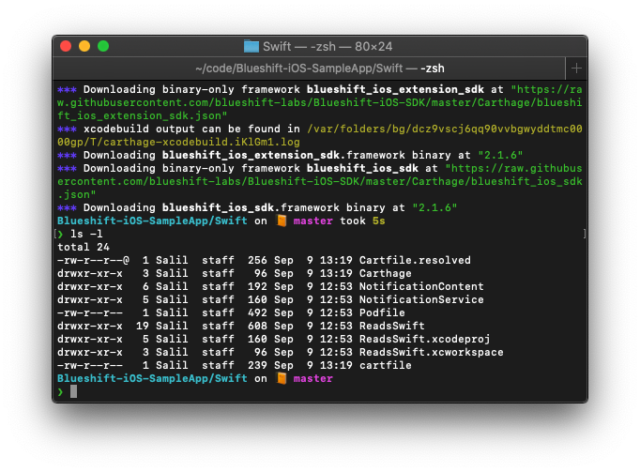Click the 'ls -l' command text
The width and height of the screenshot is (640, 472).
coord(86,234)
